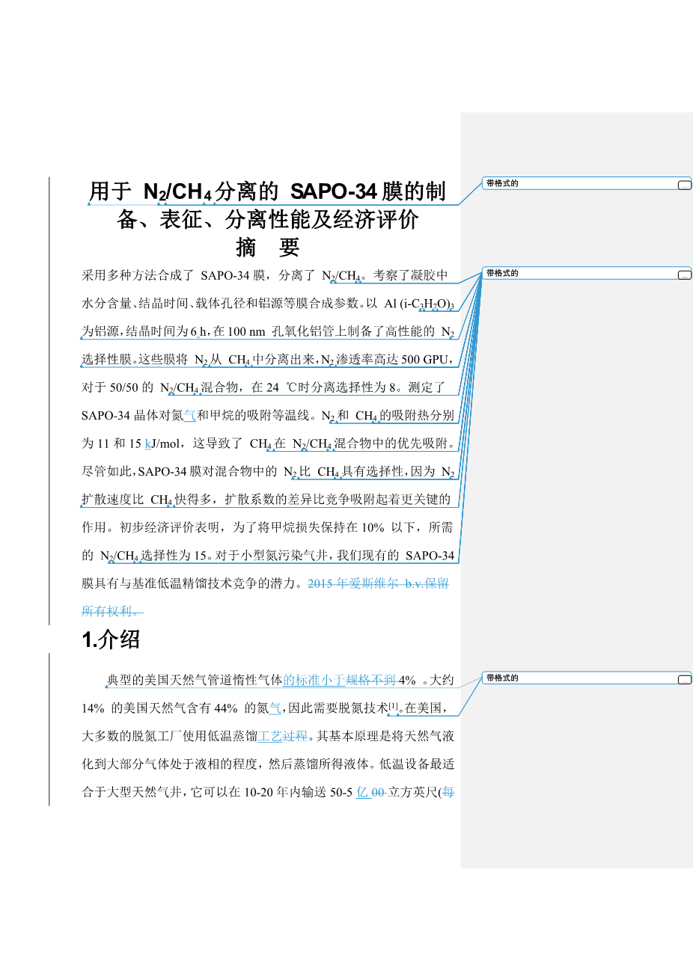Screen dimensions: 693x979
Task: Click the phrase '立方英尺' in the last line
Action: point(412,793)
